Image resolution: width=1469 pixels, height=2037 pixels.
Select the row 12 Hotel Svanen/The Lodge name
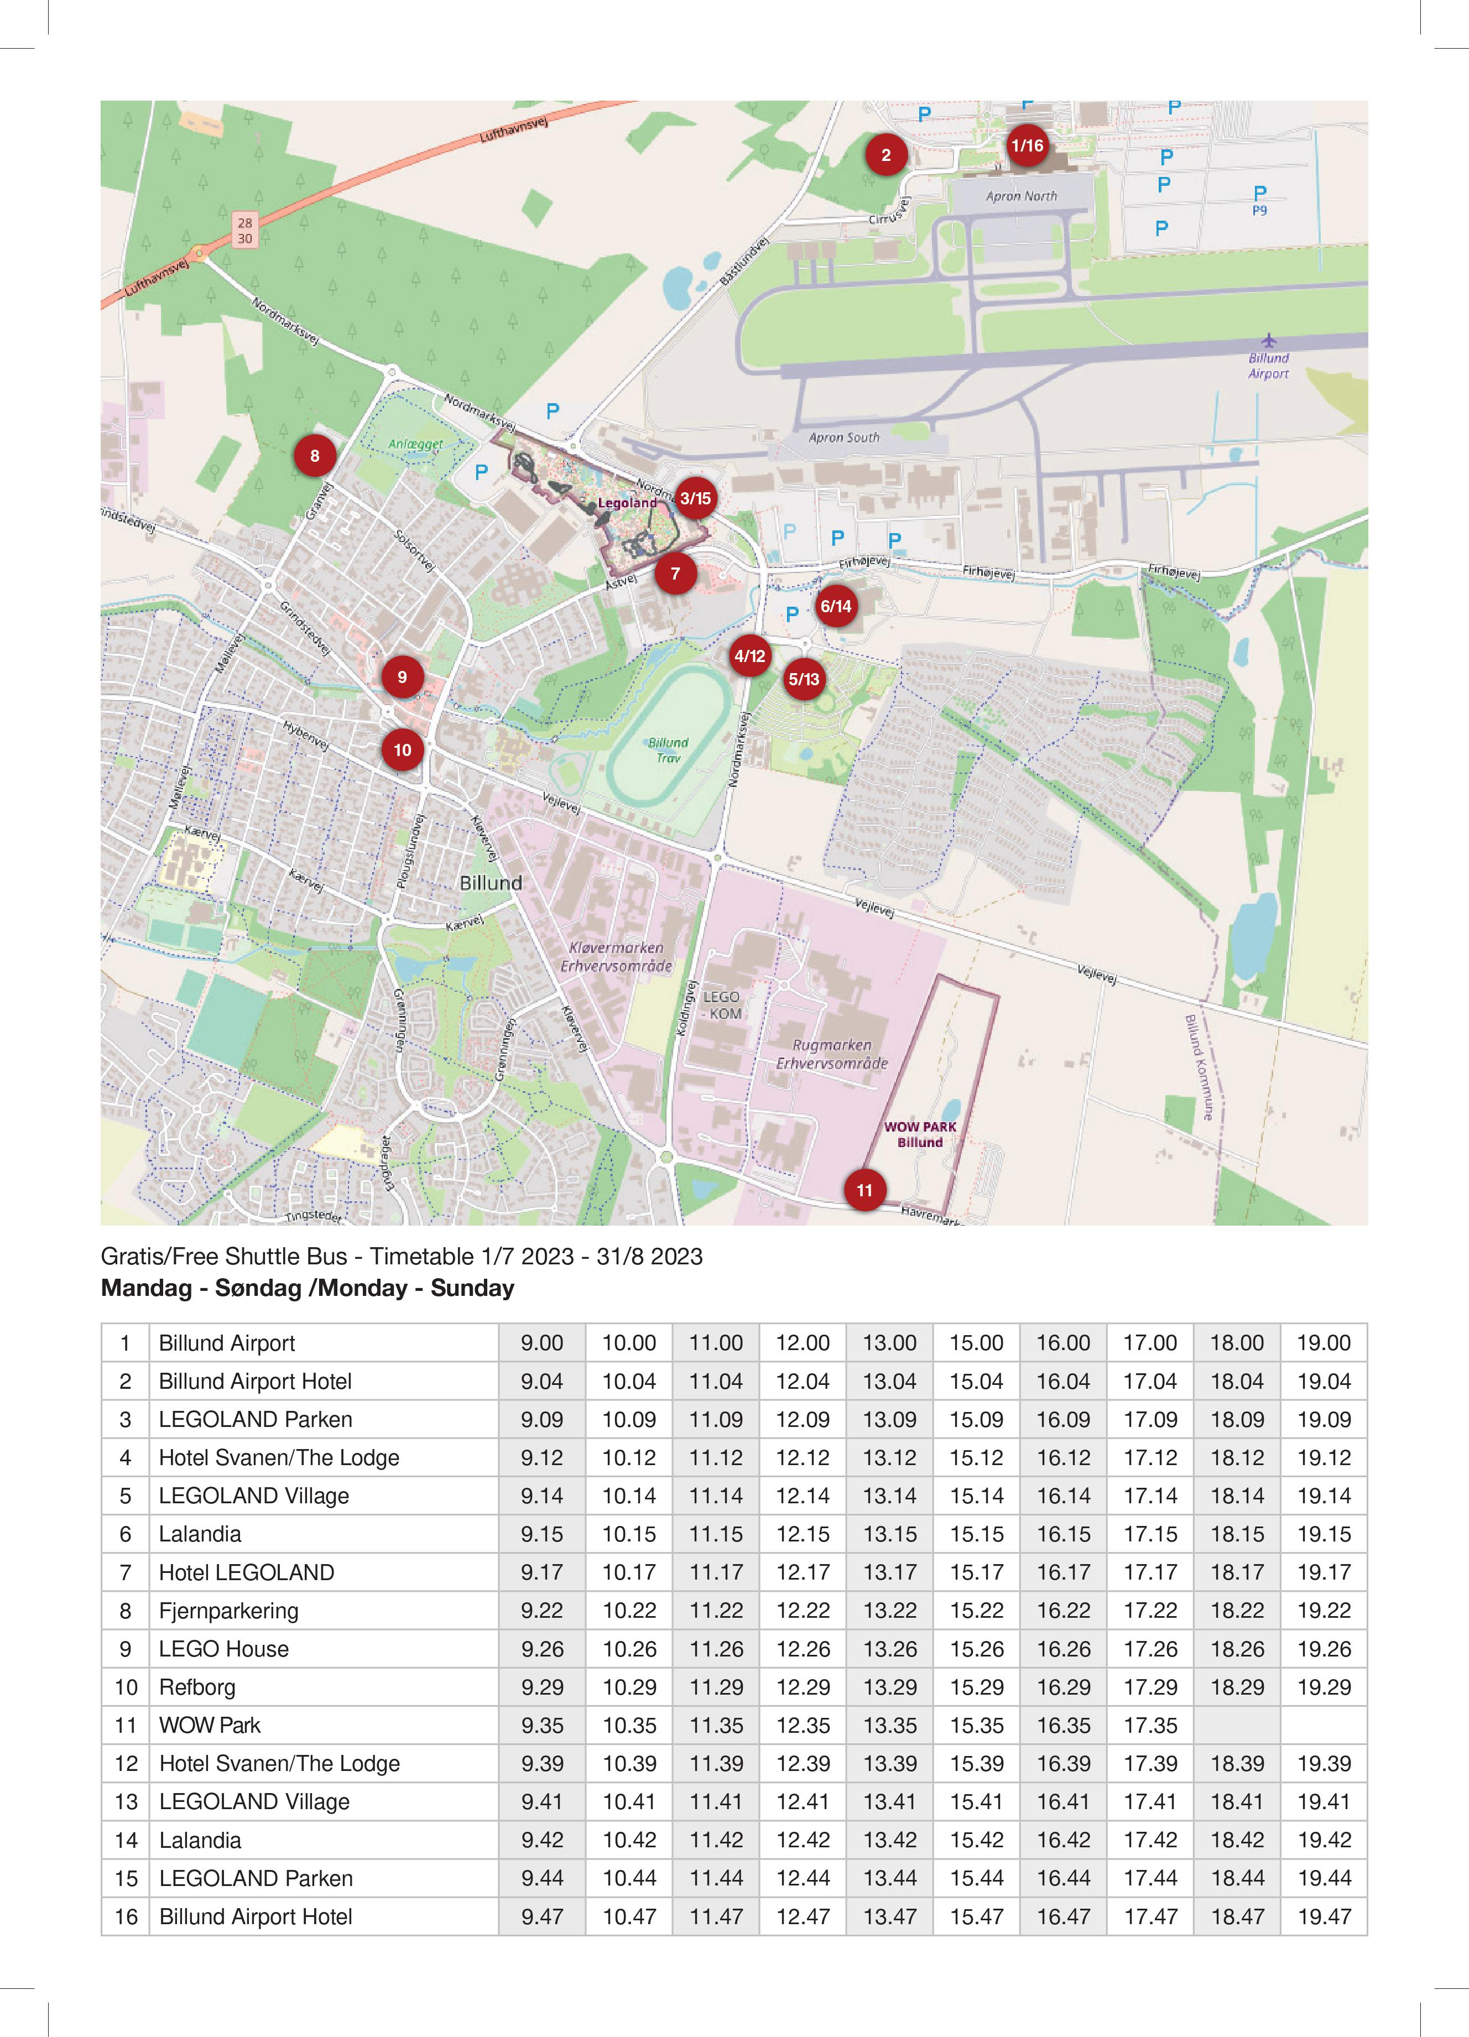click(279, 1764)
